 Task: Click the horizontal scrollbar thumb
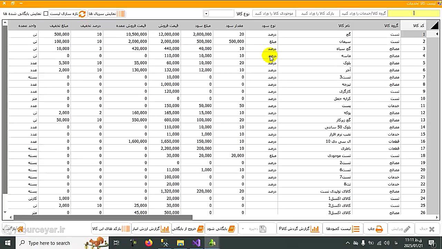click(103, 218)
